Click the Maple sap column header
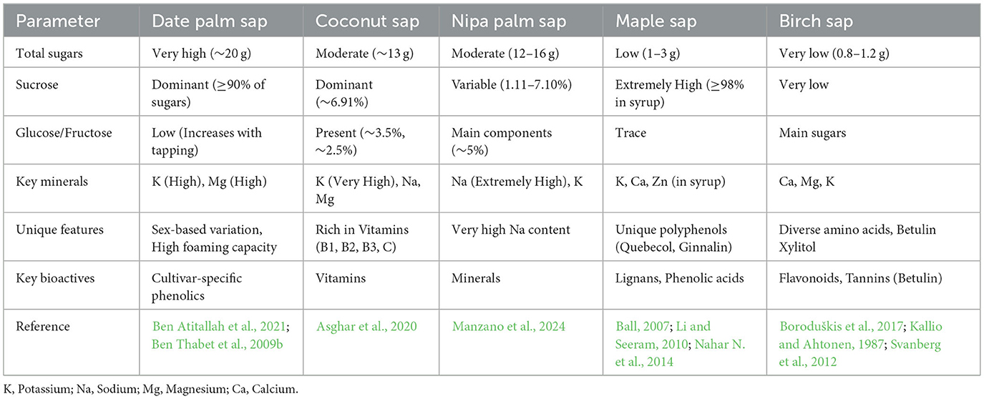 [x=656, y=21]
